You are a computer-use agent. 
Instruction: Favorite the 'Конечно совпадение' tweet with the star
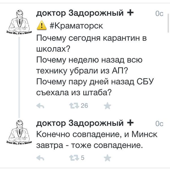point(107,158)
